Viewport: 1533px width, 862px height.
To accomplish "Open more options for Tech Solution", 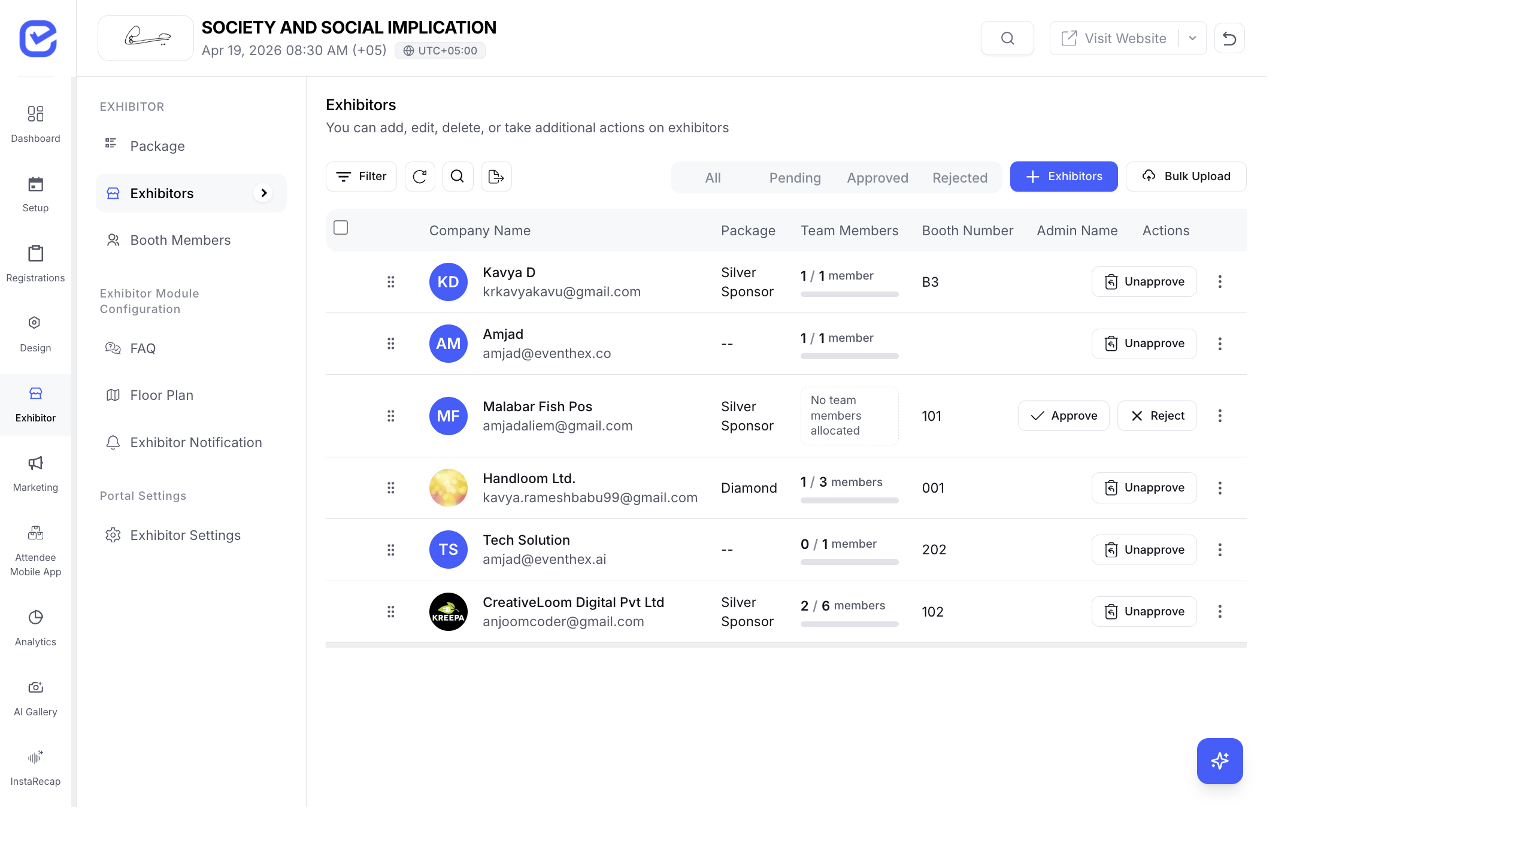I will click(x=1220, y=550).
